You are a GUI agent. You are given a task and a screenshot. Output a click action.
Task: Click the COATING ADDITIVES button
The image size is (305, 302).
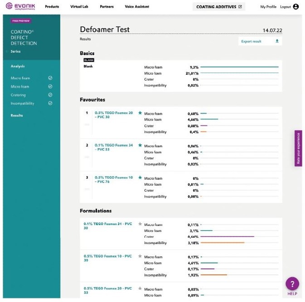pyautogui.click(x=219, y=7)
